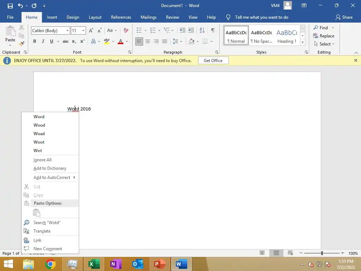This screenshot has height=271, width=361.
Task: Open the font size dropdown
Action: coord(83,30)
